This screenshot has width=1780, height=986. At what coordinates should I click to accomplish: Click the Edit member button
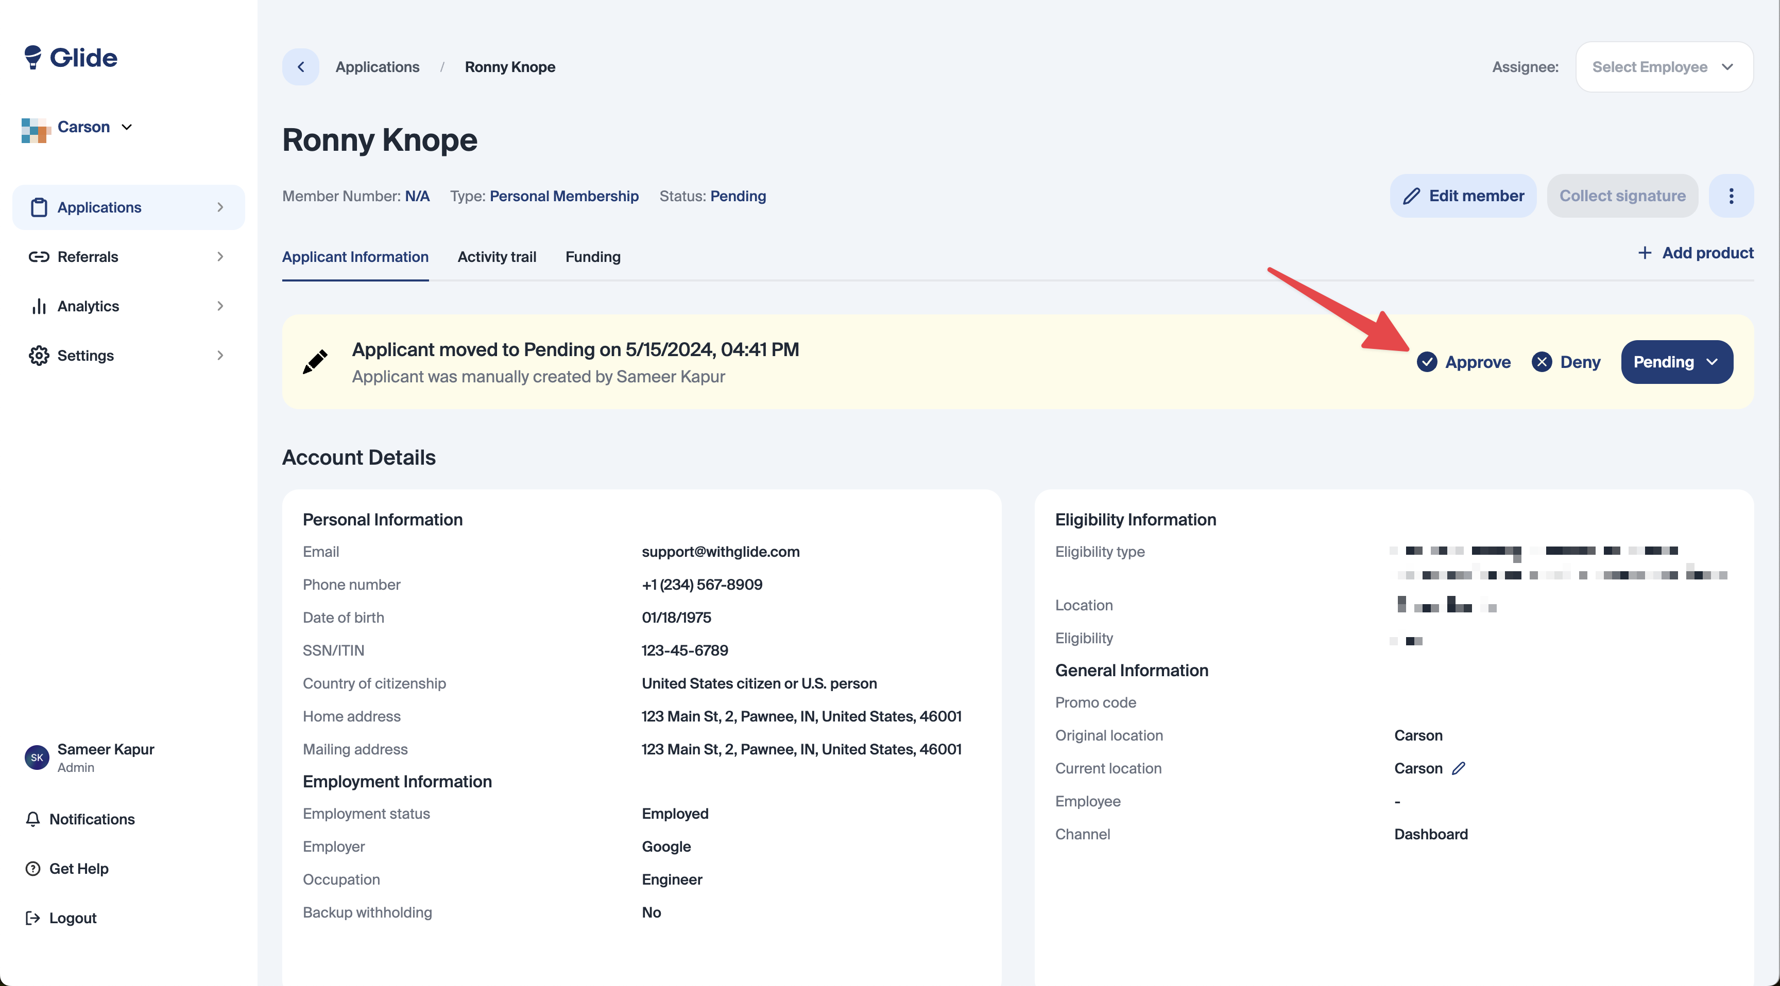[x=1463, y=196]
